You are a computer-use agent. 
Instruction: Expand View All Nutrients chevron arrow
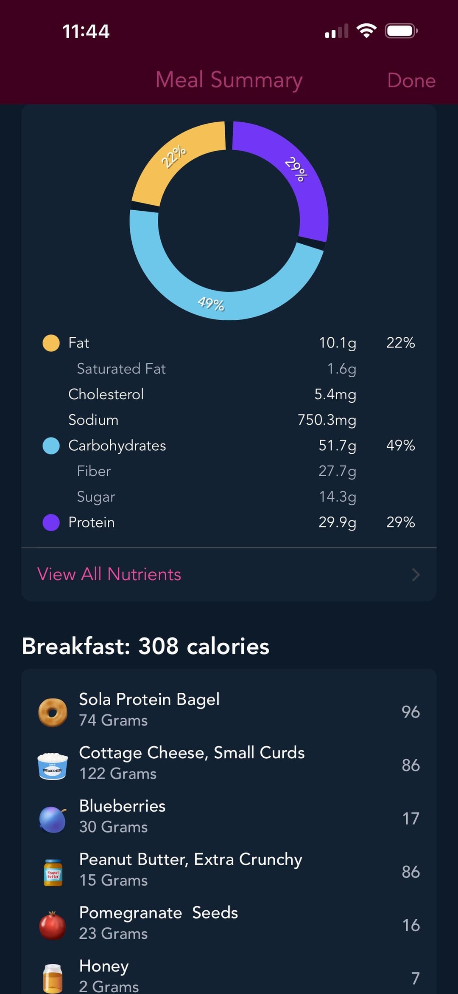(x=416, y=575)
